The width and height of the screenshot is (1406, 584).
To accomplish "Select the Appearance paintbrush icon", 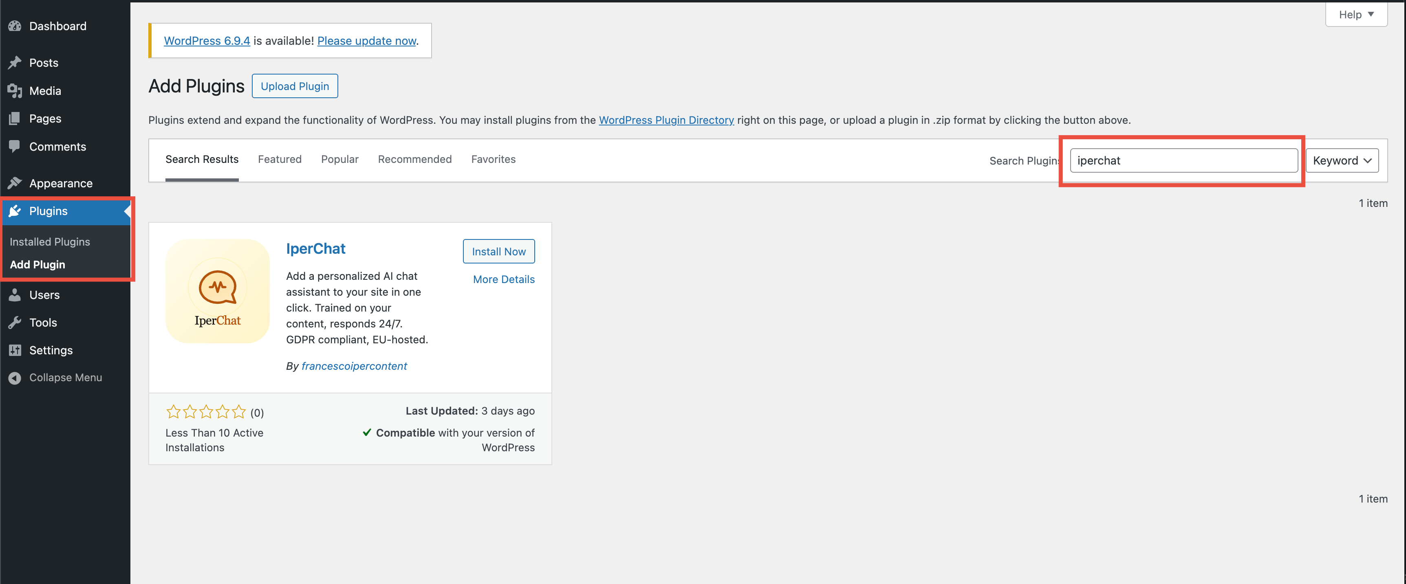I will pyautogui.click(x=15, y=183).
